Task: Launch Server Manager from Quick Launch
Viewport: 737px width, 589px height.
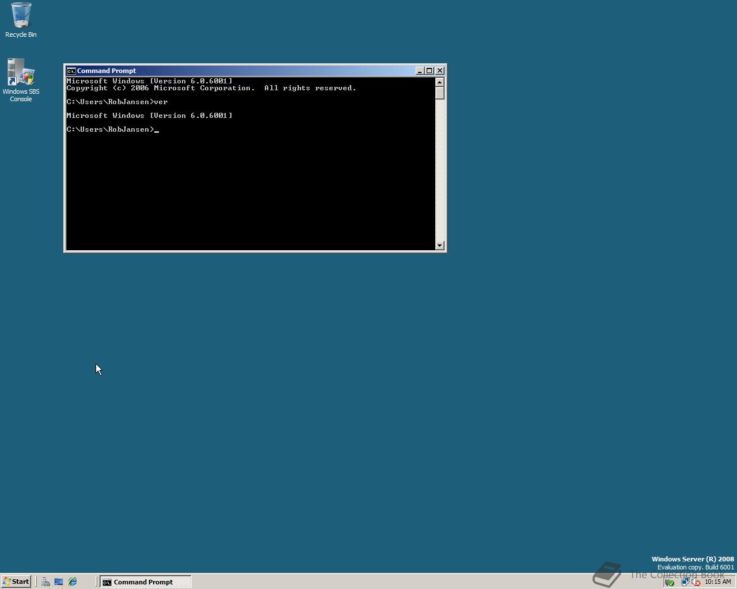Action: [x=45, y=582]
